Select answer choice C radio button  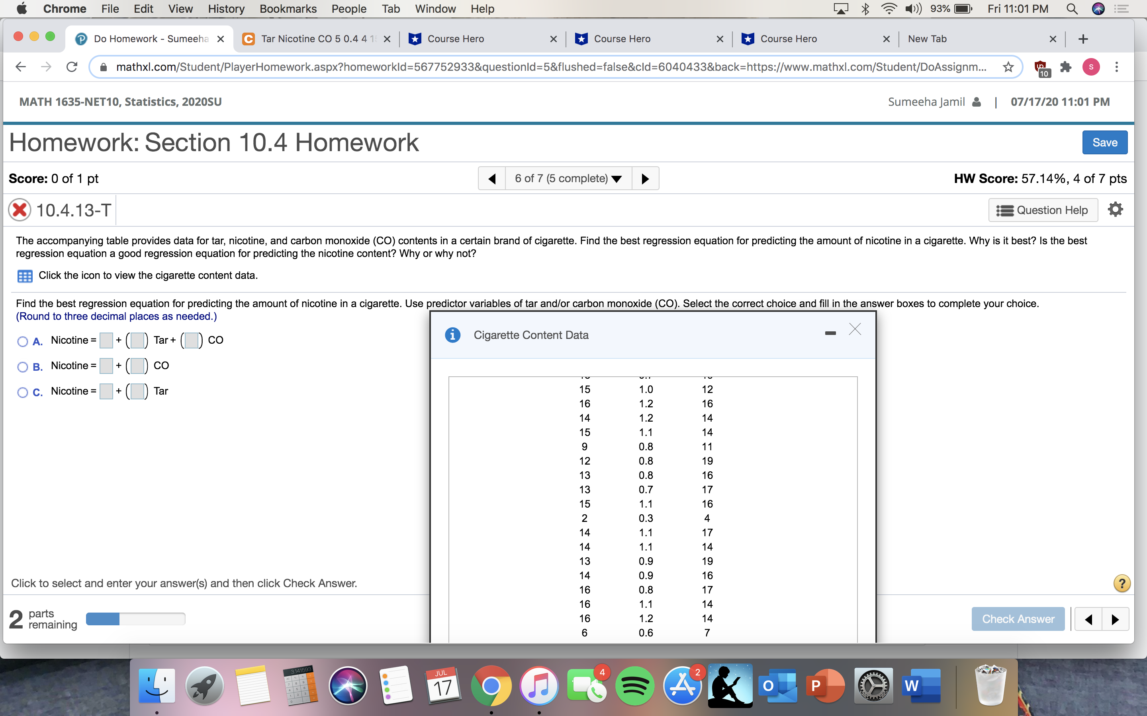(22, 393)
